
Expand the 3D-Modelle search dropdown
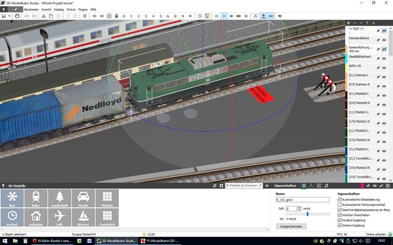click(261, 186)
